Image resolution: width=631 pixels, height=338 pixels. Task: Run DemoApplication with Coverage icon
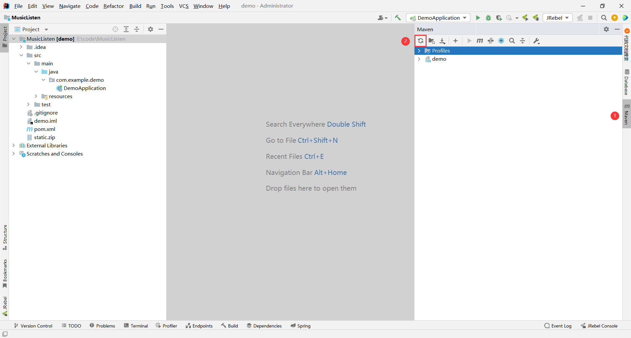tap(499, 18)
